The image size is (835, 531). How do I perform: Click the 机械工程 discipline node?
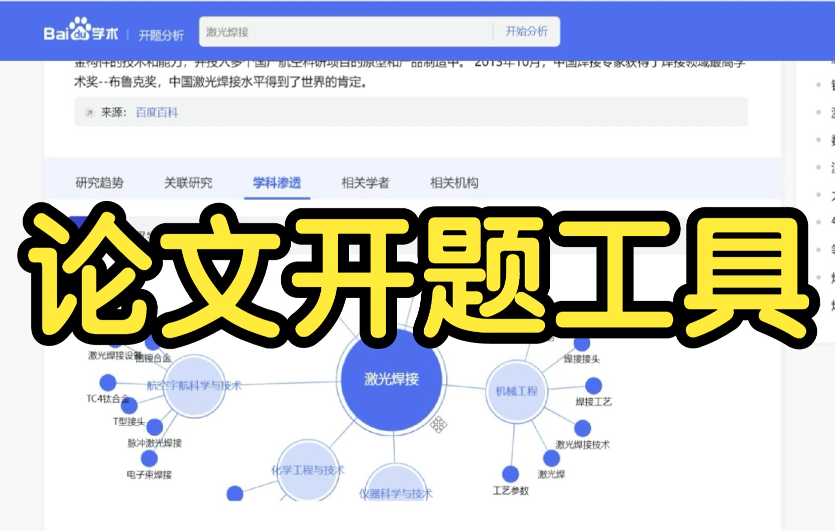point(517,391)
